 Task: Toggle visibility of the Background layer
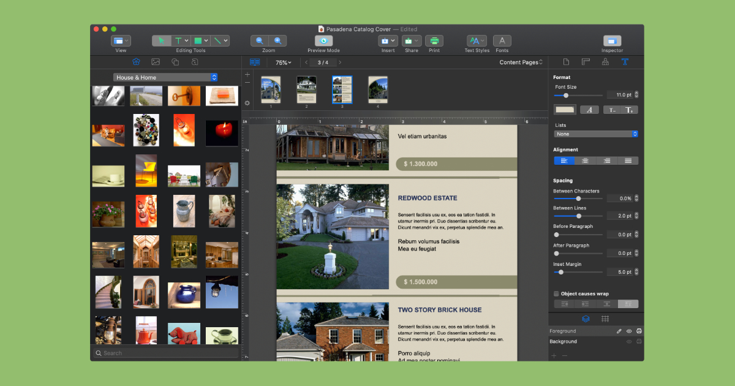tap(628, 342)
